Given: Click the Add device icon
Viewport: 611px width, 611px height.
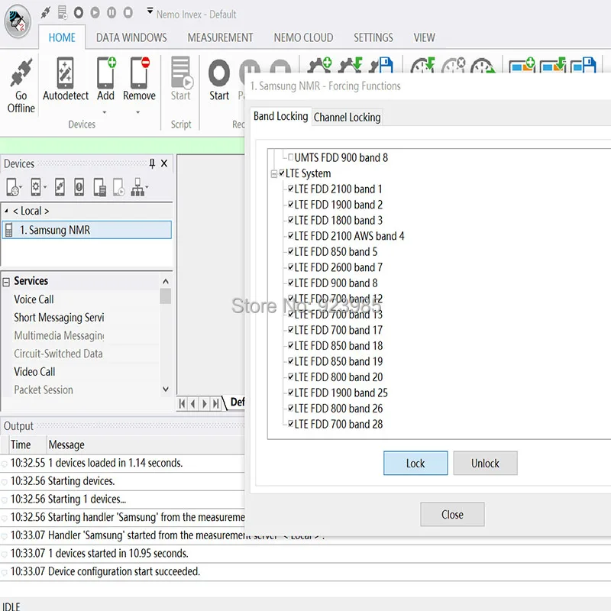Looking at the screenshot, I should (x=106, y=73).
